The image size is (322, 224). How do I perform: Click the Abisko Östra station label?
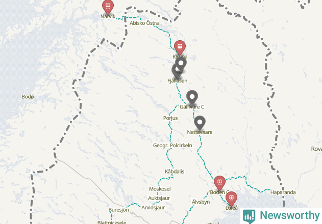144,23
